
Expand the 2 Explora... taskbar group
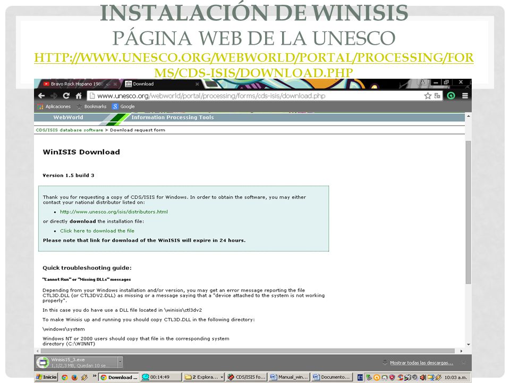[x=204, y=377]
